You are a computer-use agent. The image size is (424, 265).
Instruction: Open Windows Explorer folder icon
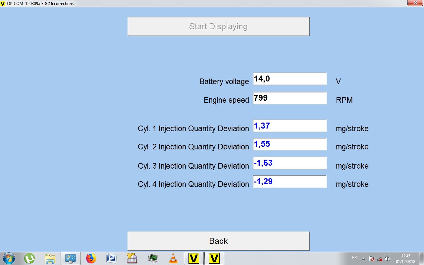point(50,258)
